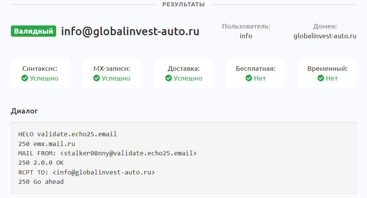367x198 pixels.
Task: Click the RCPT TO line in the dialog
Action: [x=86, y=172]
